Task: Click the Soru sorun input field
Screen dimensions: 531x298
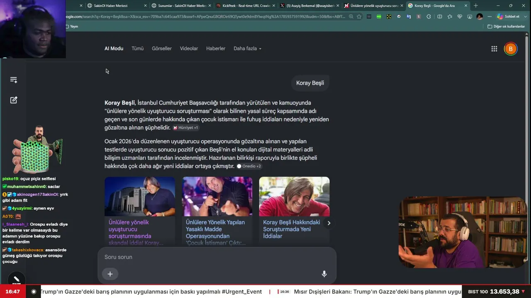Action: (x=217, y=257)
